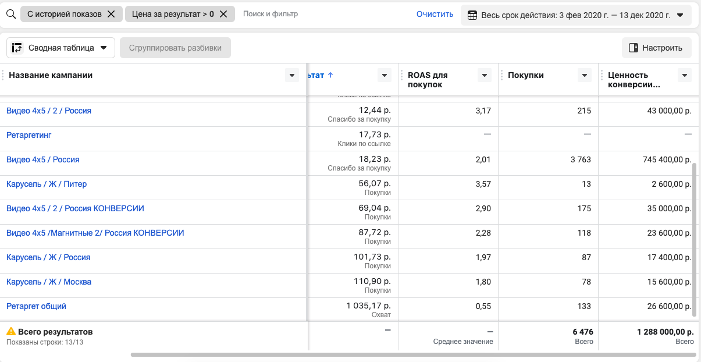Expand the 'Покупки' column options arrow
The width and height of the screenshot is (701, 362).
(584, 75)
